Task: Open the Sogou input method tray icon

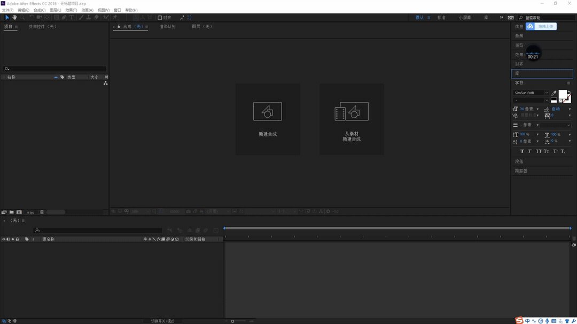Action: [x=519, y=320]
